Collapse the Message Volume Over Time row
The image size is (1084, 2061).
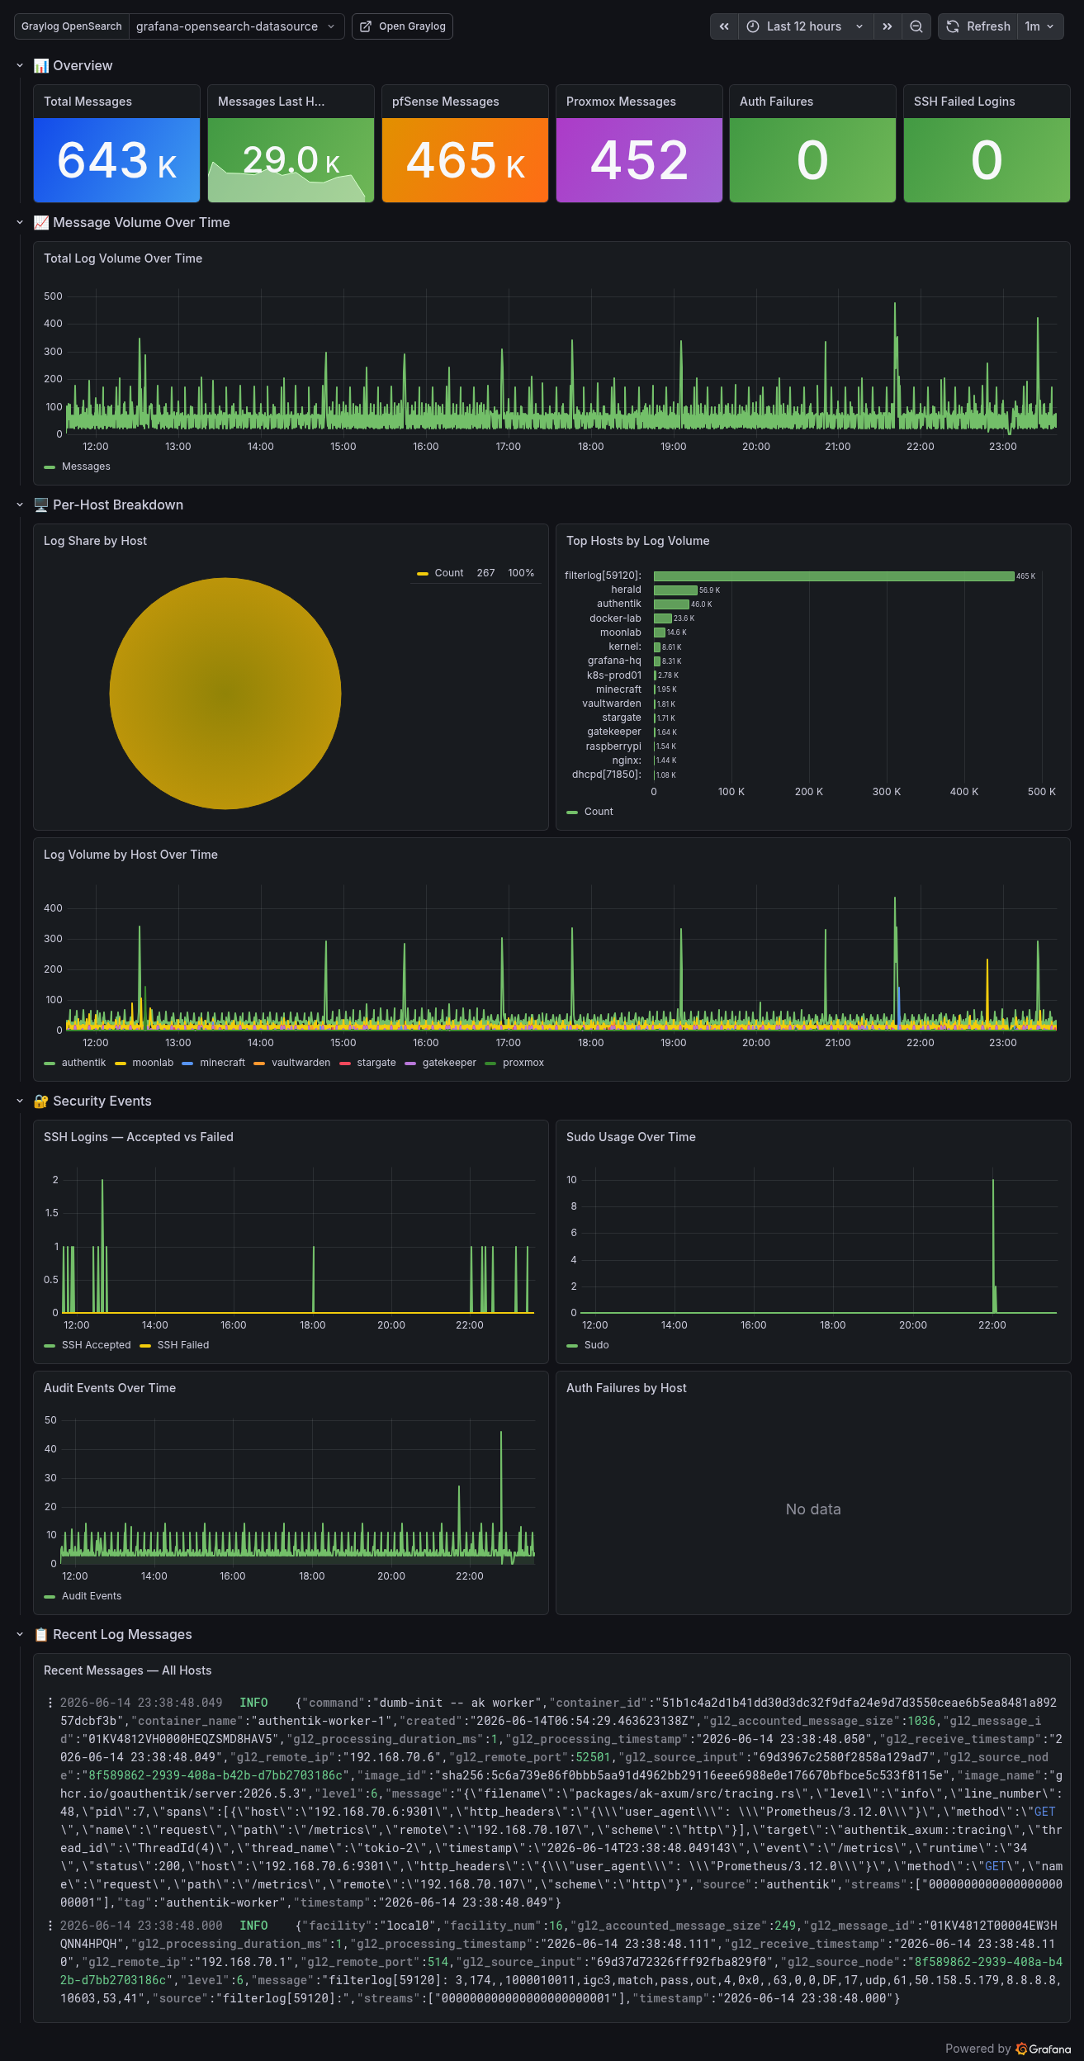[20, 223]
